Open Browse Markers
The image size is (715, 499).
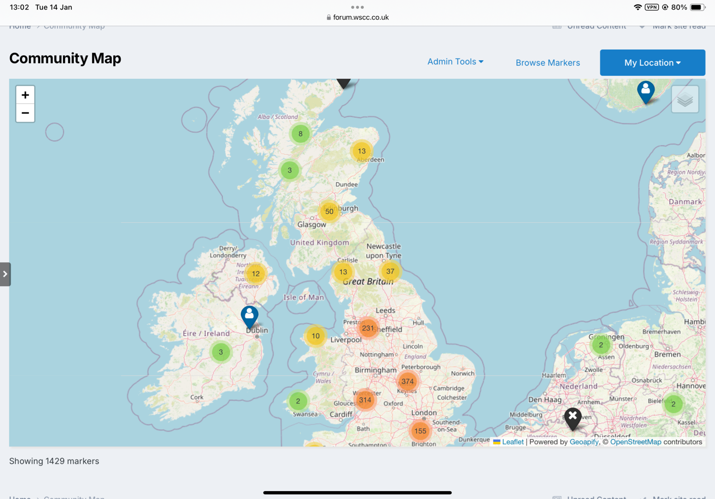click(547, 63)
